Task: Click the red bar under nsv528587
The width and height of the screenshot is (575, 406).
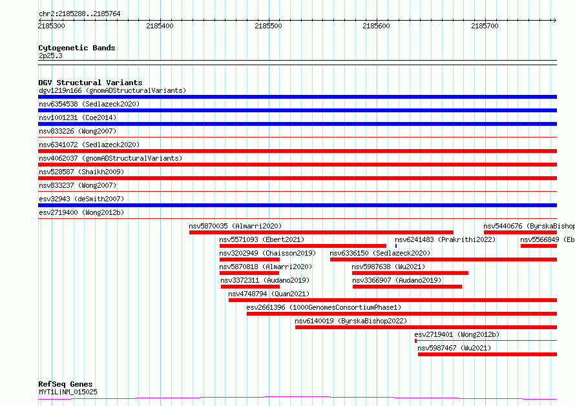Action: coord(297,178)
